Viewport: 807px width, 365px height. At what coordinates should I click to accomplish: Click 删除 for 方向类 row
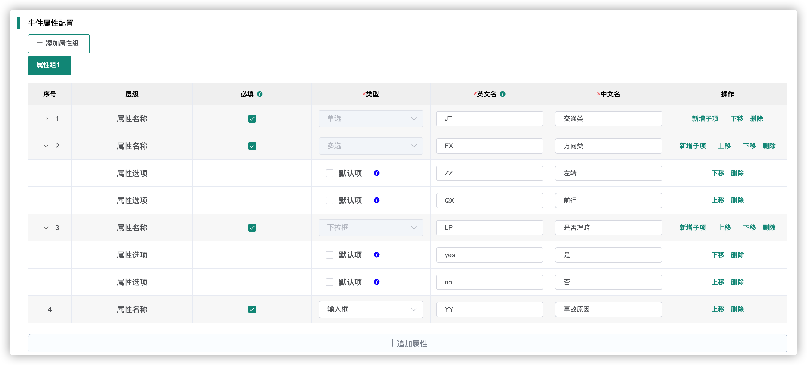click(x=769, y=146)
